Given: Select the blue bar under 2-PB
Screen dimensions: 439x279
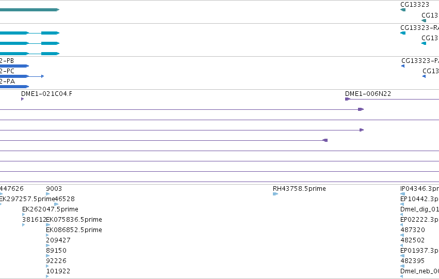Looking at the screenshot, I should pos(14,66).
